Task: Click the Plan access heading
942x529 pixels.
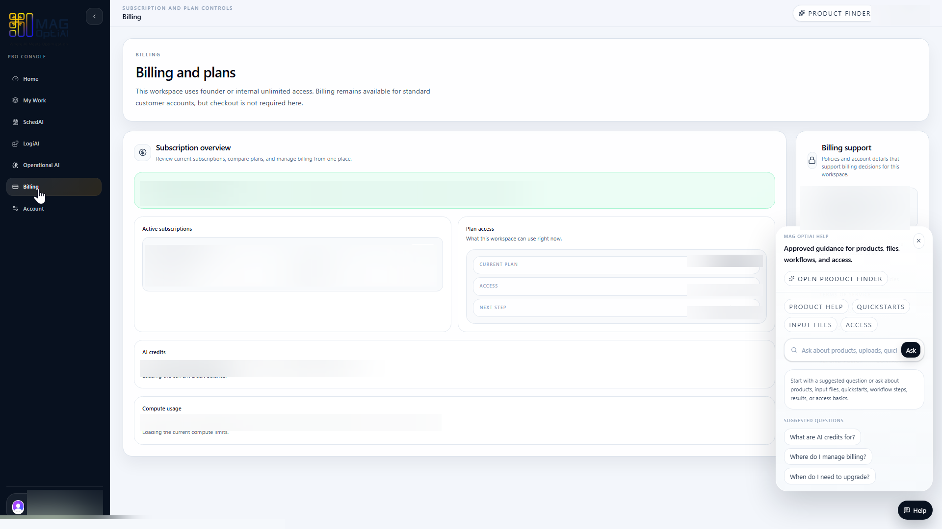Action: [x=480, y=229]
